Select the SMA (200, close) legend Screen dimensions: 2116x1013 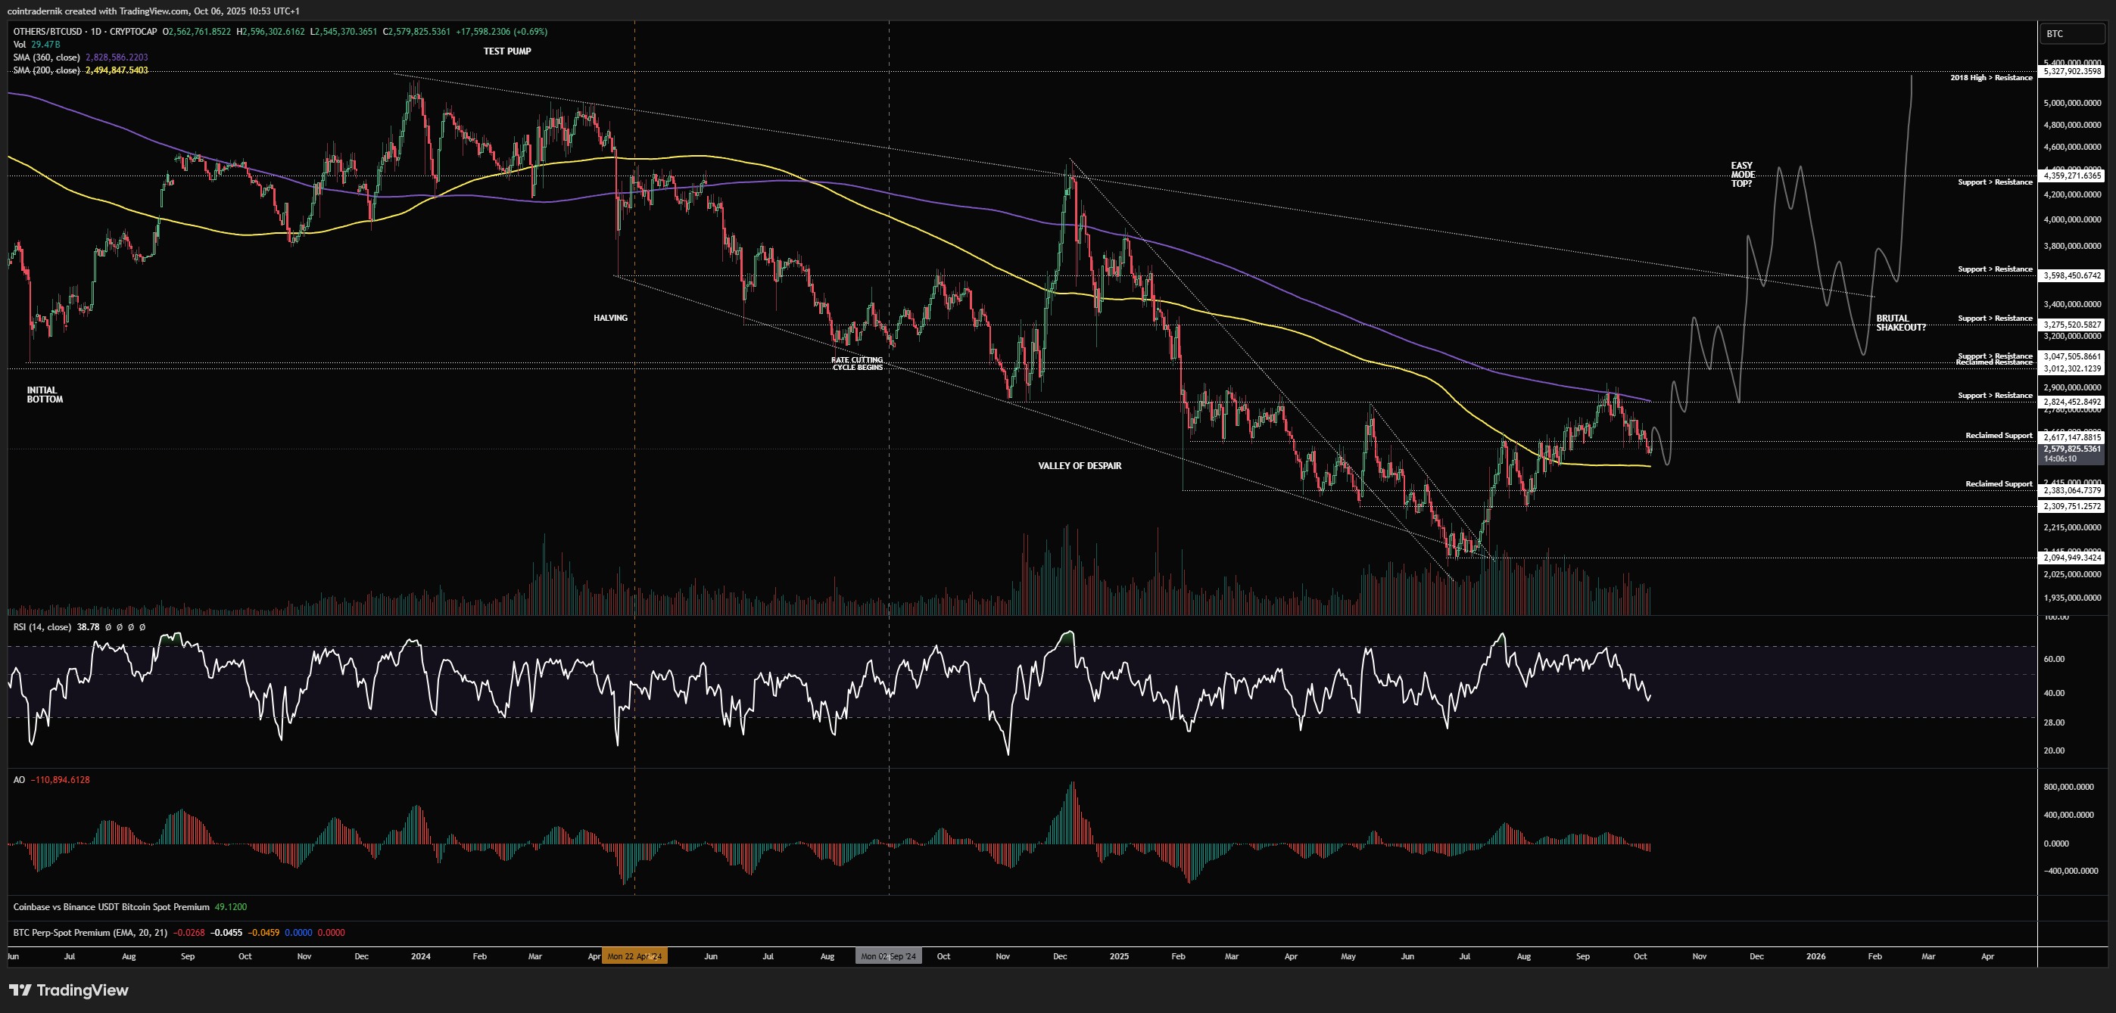click(46, 70)
